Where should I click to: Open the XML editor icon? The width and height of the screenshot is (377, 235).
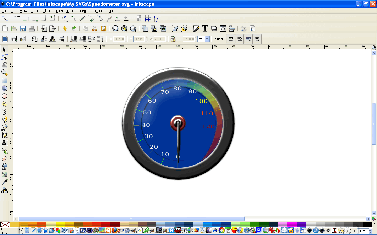223,28
